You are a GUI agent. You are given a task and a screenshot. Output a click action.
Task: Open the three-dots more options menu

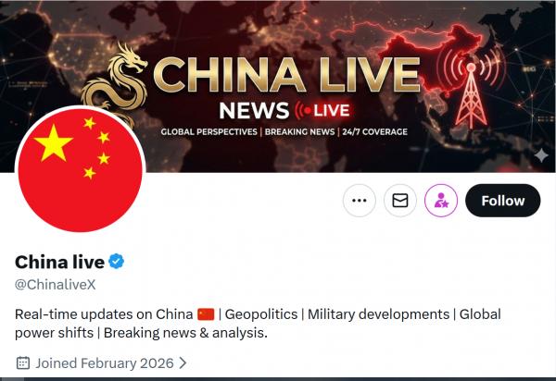(x=360, y=201)
